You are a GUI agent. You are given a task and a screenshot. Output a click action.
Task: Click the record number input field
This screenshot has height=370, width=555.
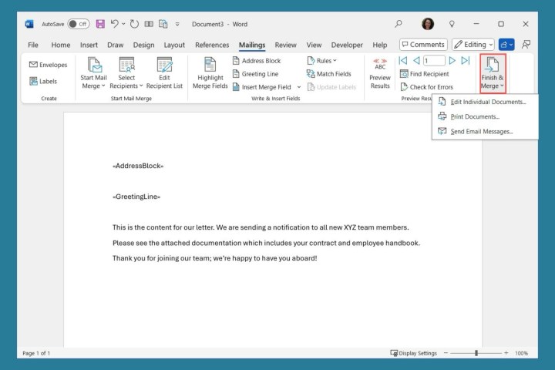[x=434, y=61]
